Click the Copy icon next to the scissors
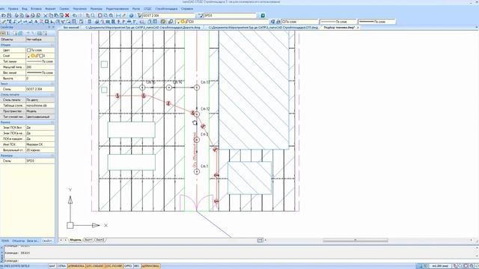Image resolution: width=479 pixels, height=269 pixels. 51,15
